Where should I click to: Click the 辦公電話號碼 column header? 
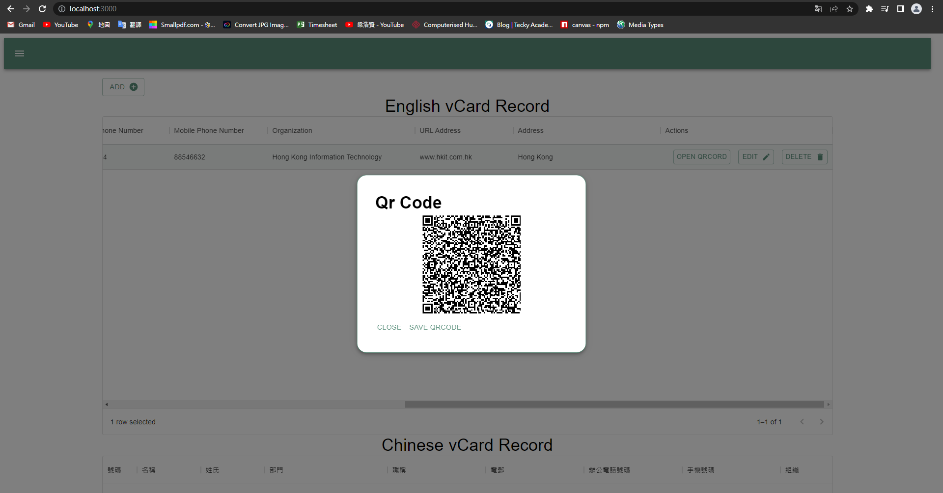coord(609,470)
